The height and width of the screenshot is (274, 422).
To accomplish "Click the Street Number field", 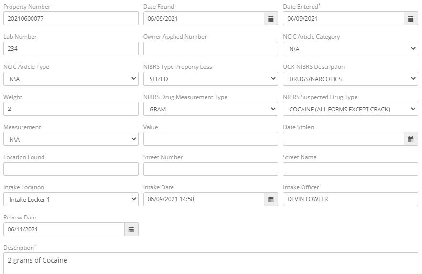I will pos(210,169).
